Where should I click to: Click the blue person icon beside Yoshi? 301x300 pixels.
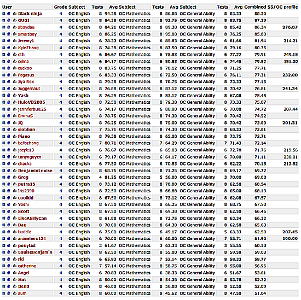[x=9, y=204]
